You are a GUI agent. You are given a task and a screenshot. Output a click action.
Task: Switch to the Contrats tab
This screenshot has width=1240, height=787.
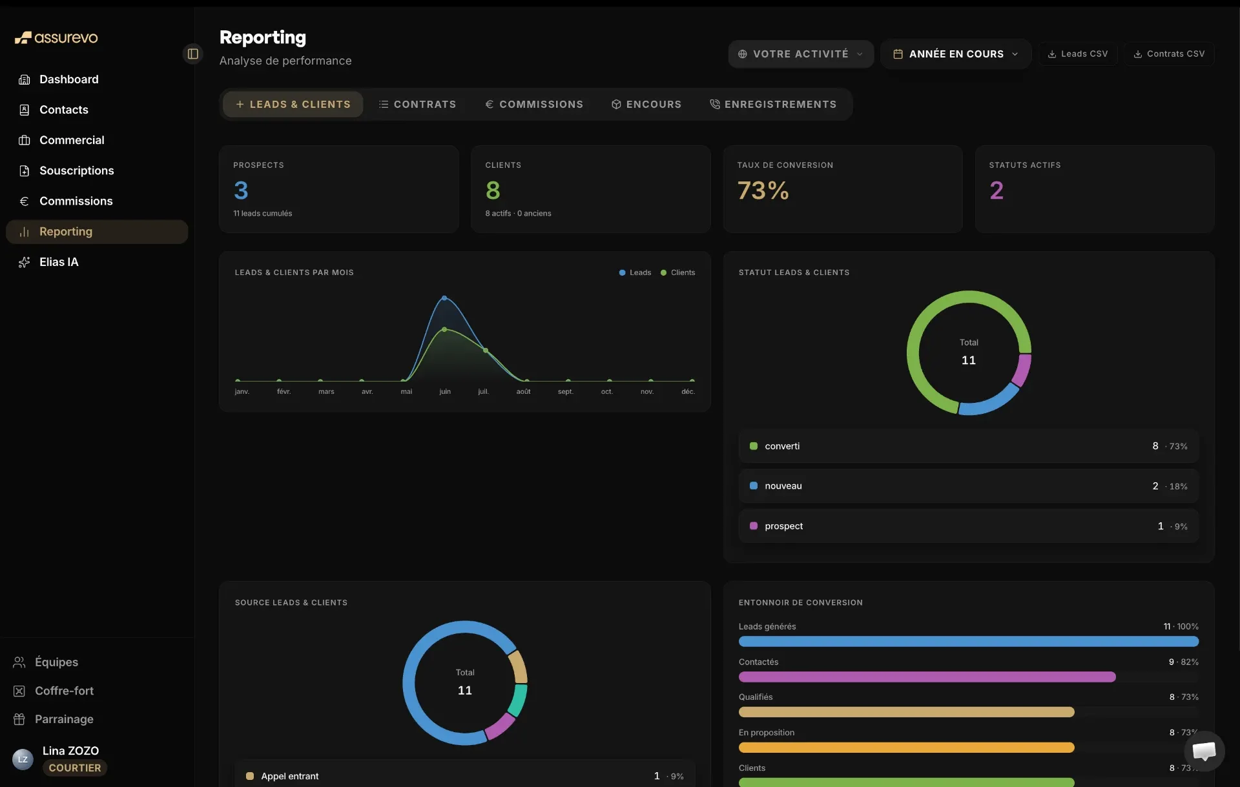pos(417,104)
